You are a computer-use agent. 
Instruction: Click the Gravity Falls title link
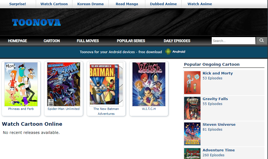point(215,99)
